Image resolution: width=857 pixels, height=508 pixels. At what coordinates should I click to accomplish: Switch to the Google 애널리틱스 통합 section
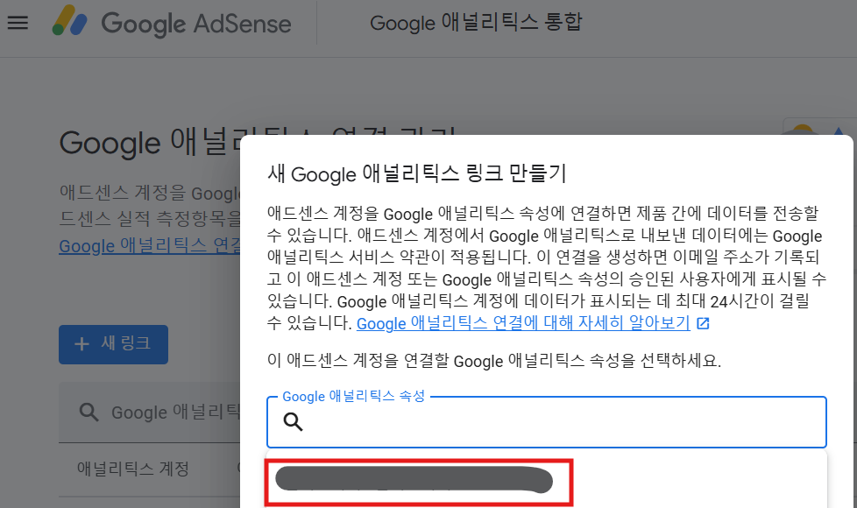pos(478,23)
